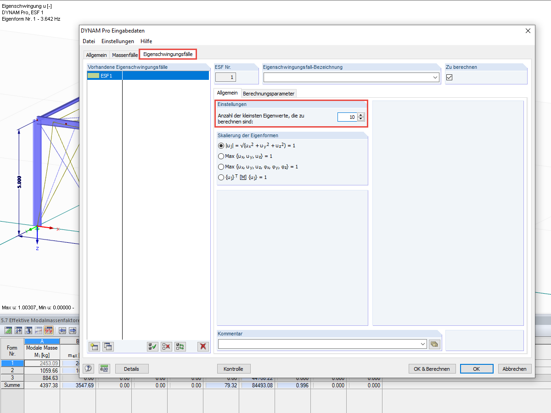Open the Einstellungen menu

[x=118, y=41]
